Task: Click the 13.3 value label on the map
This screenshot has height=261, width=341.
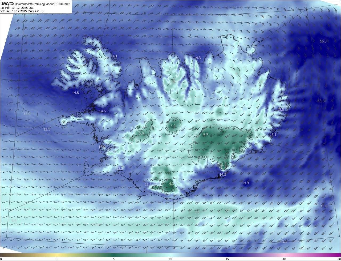Action: coord(148,184)
